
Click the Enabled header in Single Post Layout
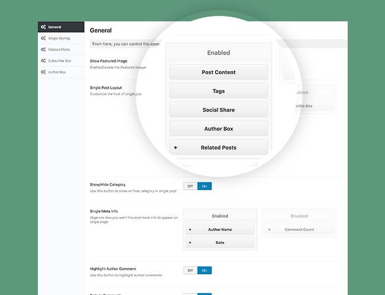[219, 53]
